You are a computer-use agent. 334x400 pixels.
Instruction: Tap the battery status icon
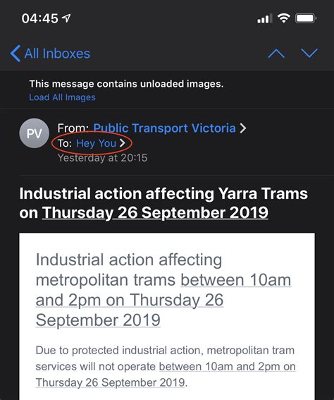click(x=306, y=18)
